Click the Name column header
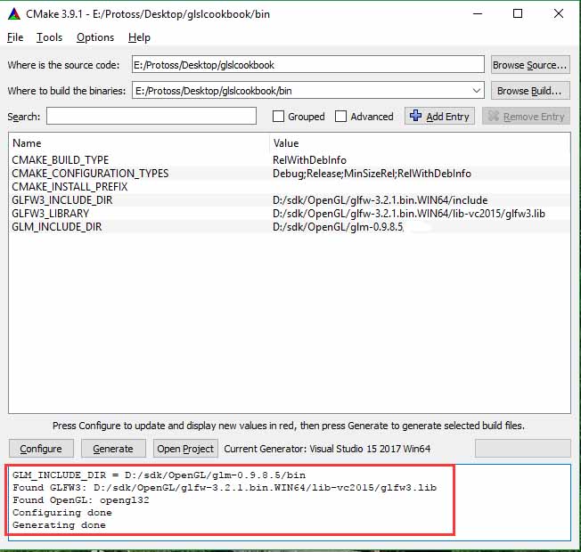The width and height of the screenshot is (581, 552). (27, 143)
